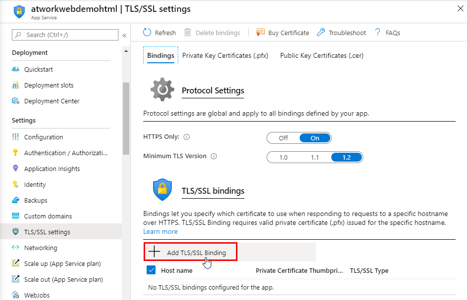467x300 pixels.
Task: Open the Learn more link
Action: click(x=160, y=232)
